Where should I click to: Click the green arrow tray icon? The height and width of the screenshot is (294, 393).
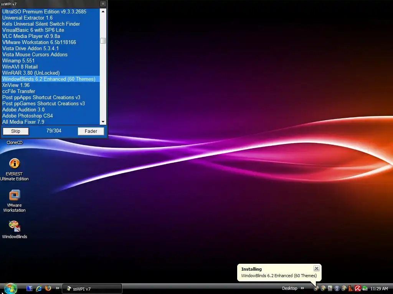tap(365, 289)
